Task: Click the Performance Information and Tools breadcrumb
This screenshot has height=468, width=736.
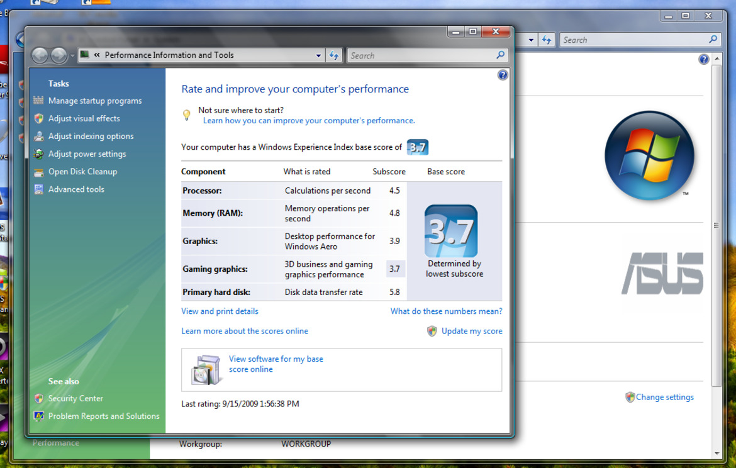Action: tap(169, 55)
